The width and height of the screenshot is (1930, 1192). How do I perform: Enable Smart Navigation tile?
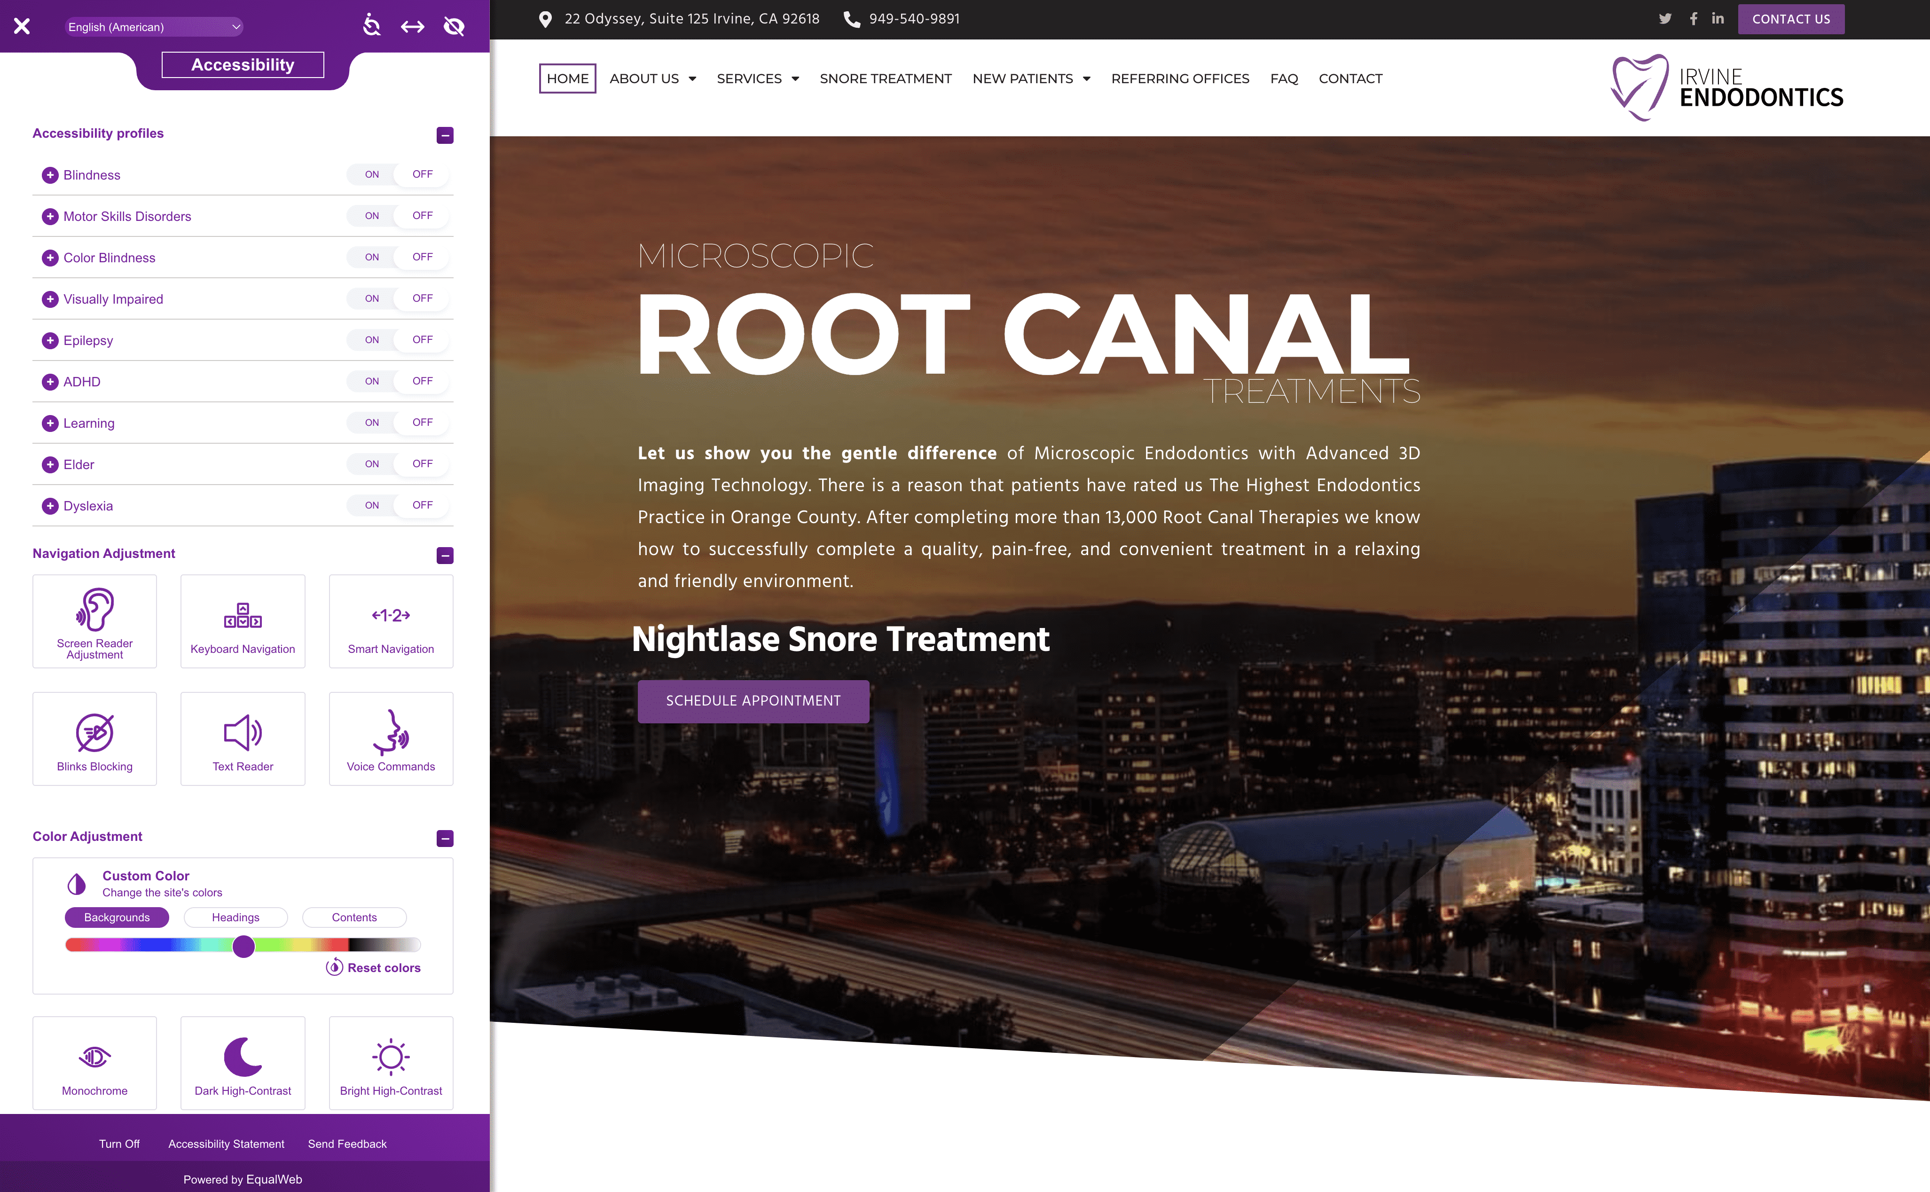pos(391,621)
